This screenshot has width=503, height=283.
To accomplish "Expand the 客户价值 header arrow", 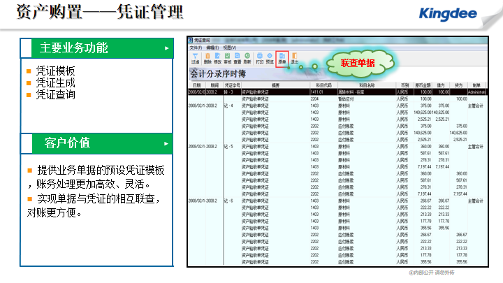I will tap(166, 143).
